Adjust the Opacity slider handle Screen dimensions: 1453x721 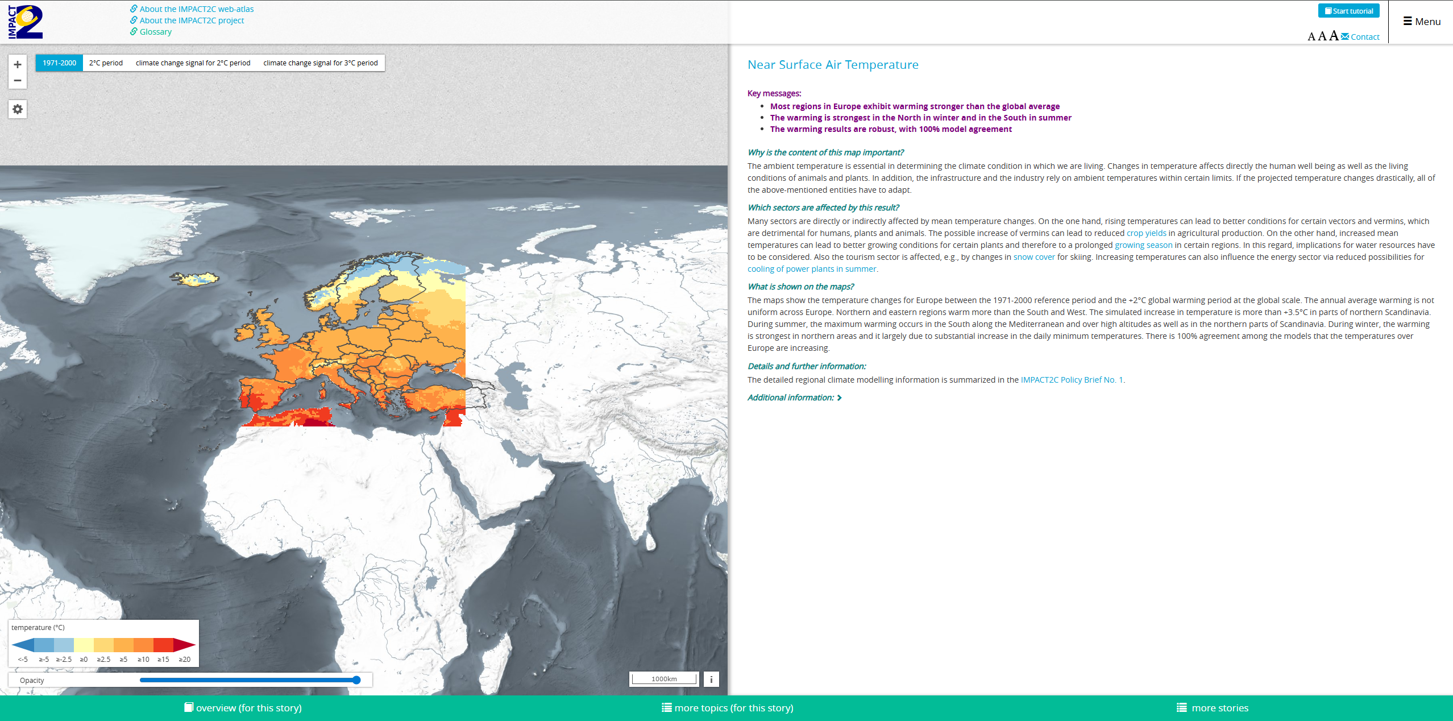click(x=356, y=680)
